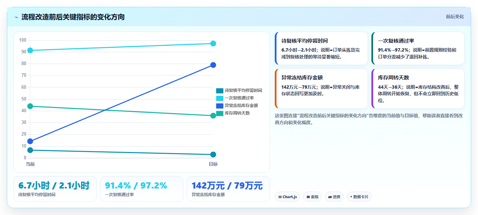Select the 一次复核通过率 data point at 当前
Image resolution: width=478 pixels, height=215 pixels.
(30, 50)
